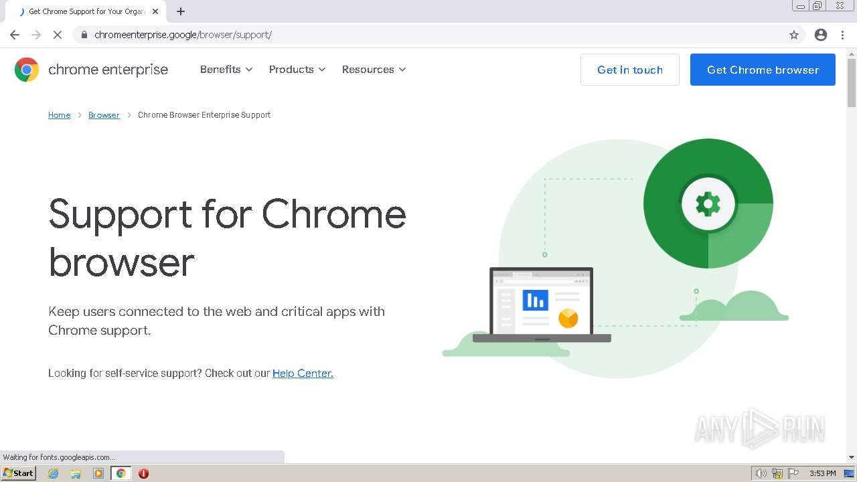Launch Internet Explorer from the taskbar
This screenshot has width=857, height=482.
[x=54, y=473]
